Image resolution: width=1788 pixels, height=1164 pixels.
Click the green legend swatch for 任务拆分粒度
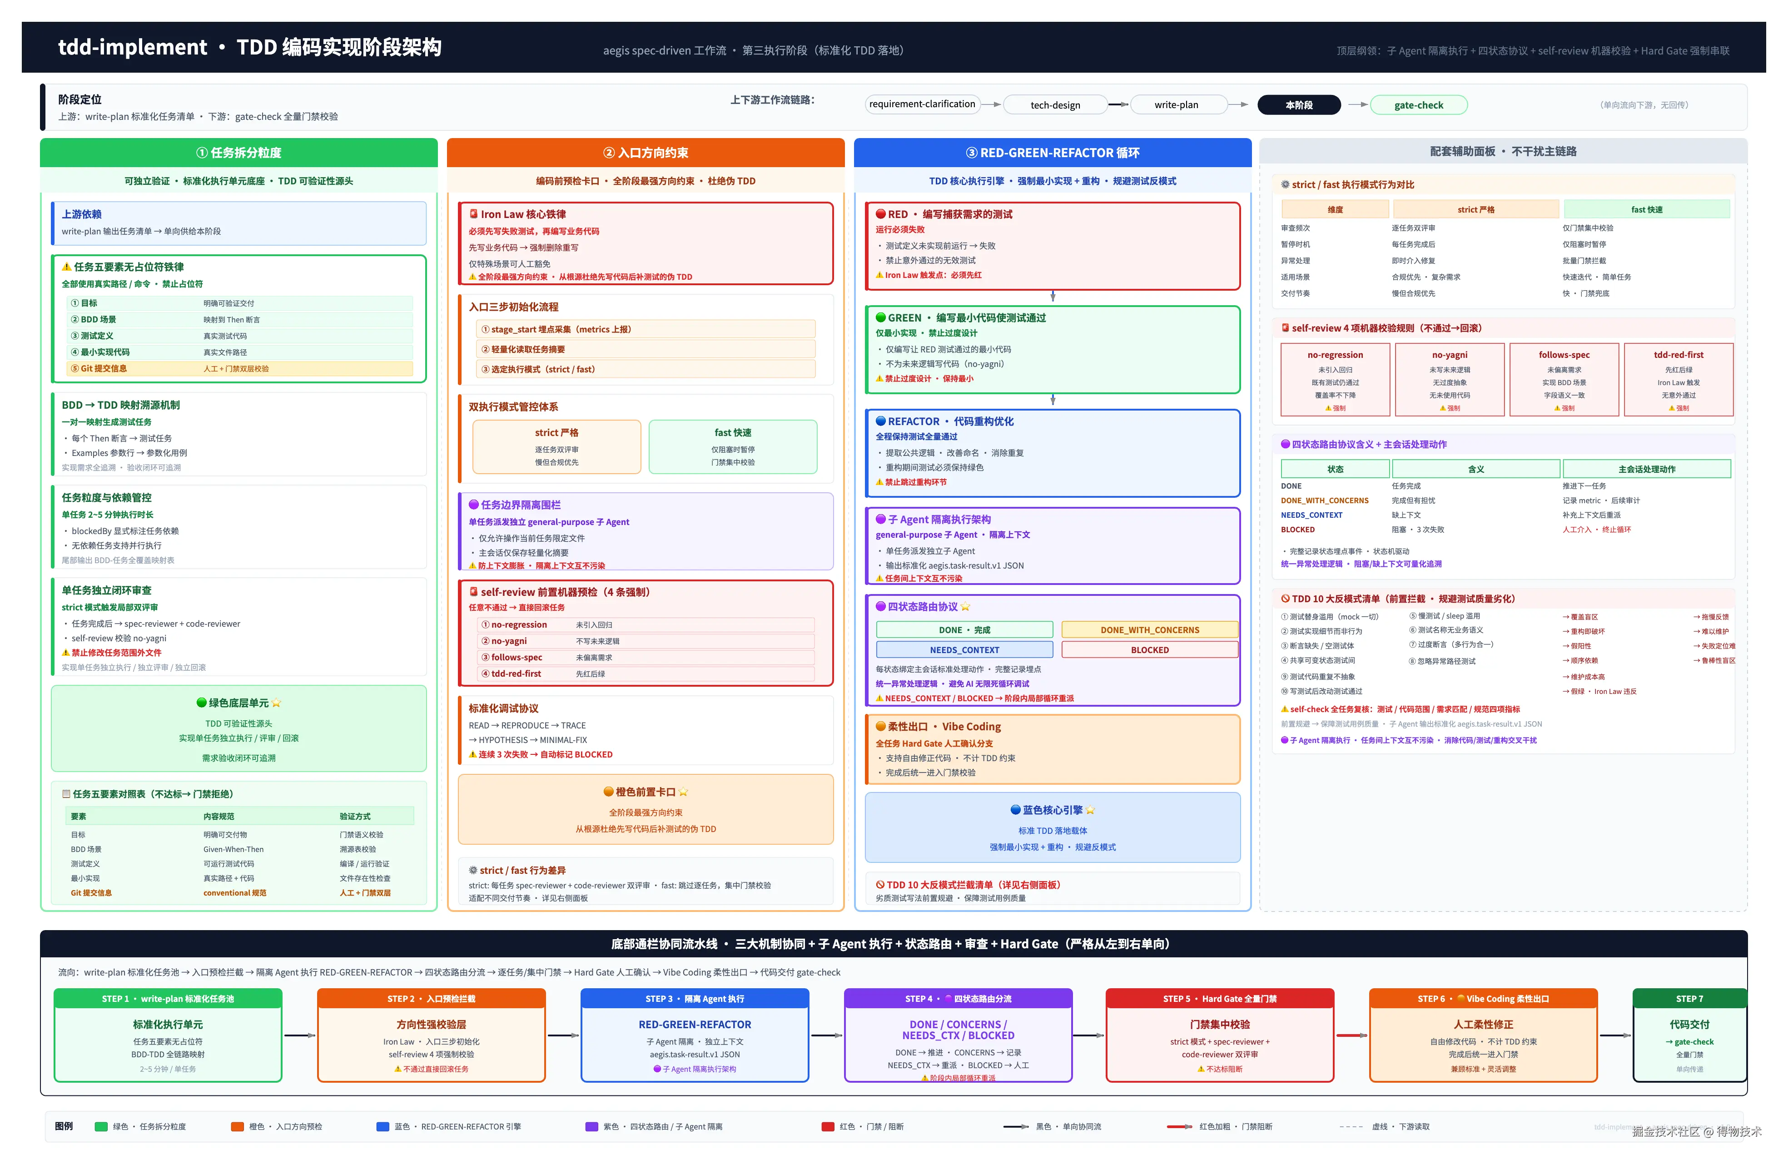[x=101, y=1126]
